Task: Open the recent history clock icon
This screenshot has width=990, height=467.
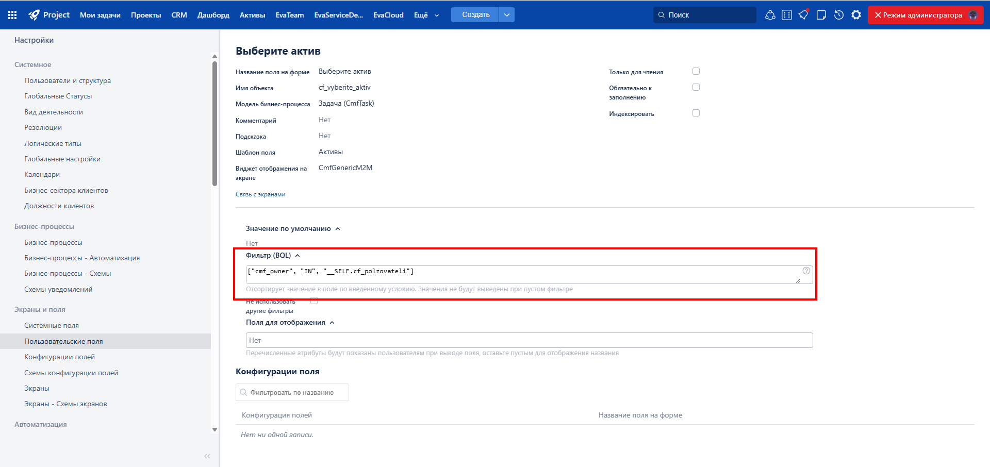Action: (x=839, y=15)
